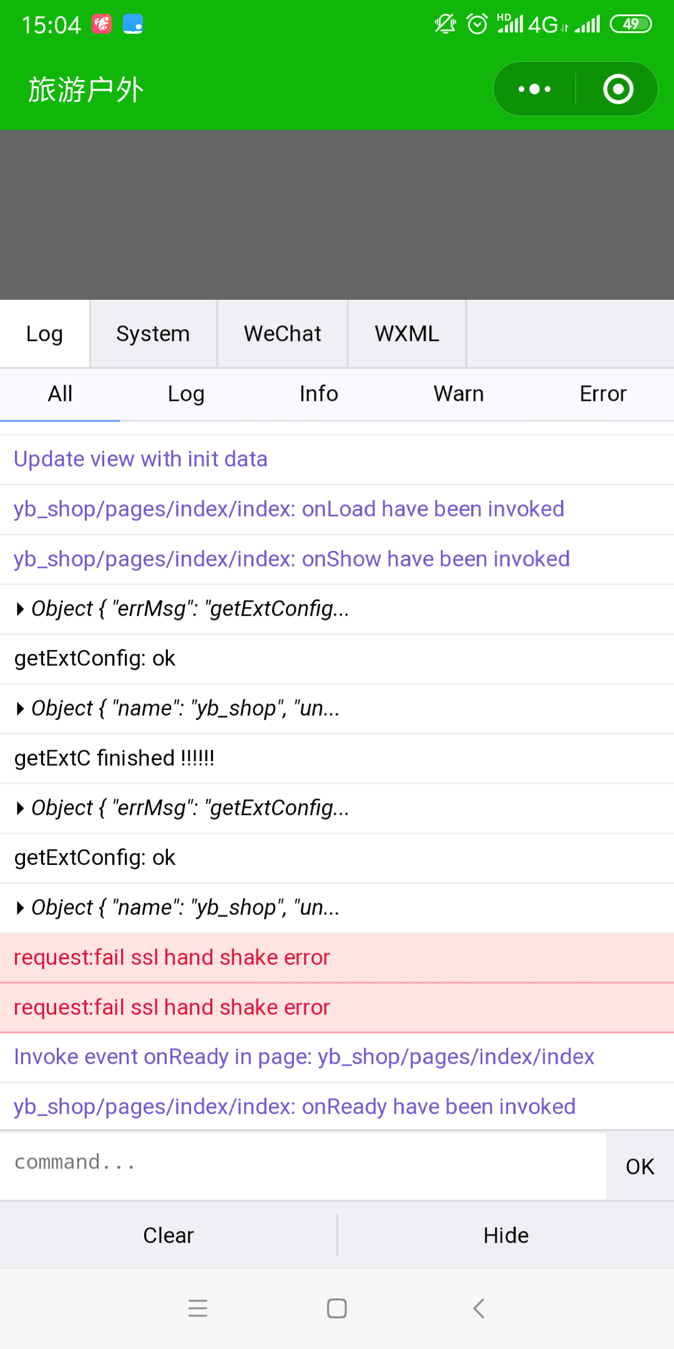Tap the alarm clock status icon
Viewport: 674px width, 1349px height.
coord(477,24)
